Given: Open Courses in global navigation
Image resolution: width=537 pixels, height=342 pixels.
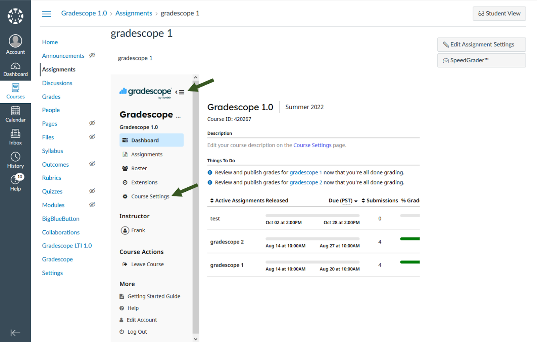Looking at the screenshot, I should [15, 92].
